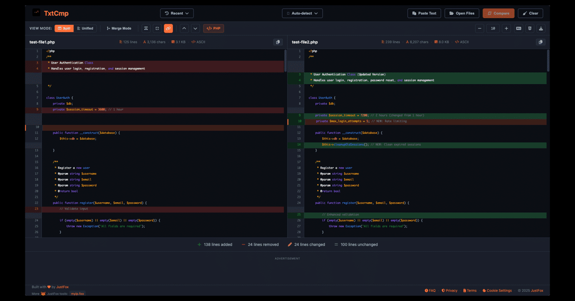Toggle fullscreen comparison view
The image size is (575, 301).
pyautogui.click(x=157, y=28)
